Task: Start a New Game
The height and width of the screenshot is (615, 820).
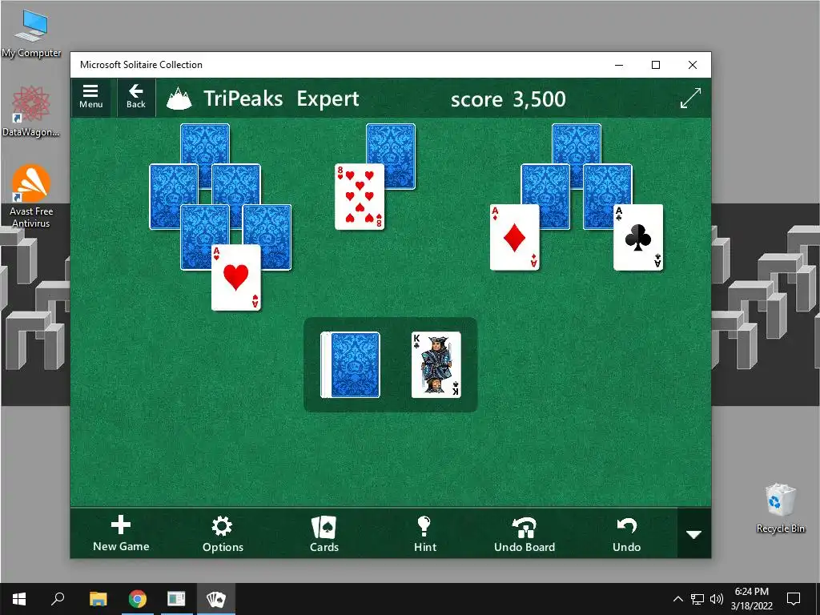Action: click(121, 533)
